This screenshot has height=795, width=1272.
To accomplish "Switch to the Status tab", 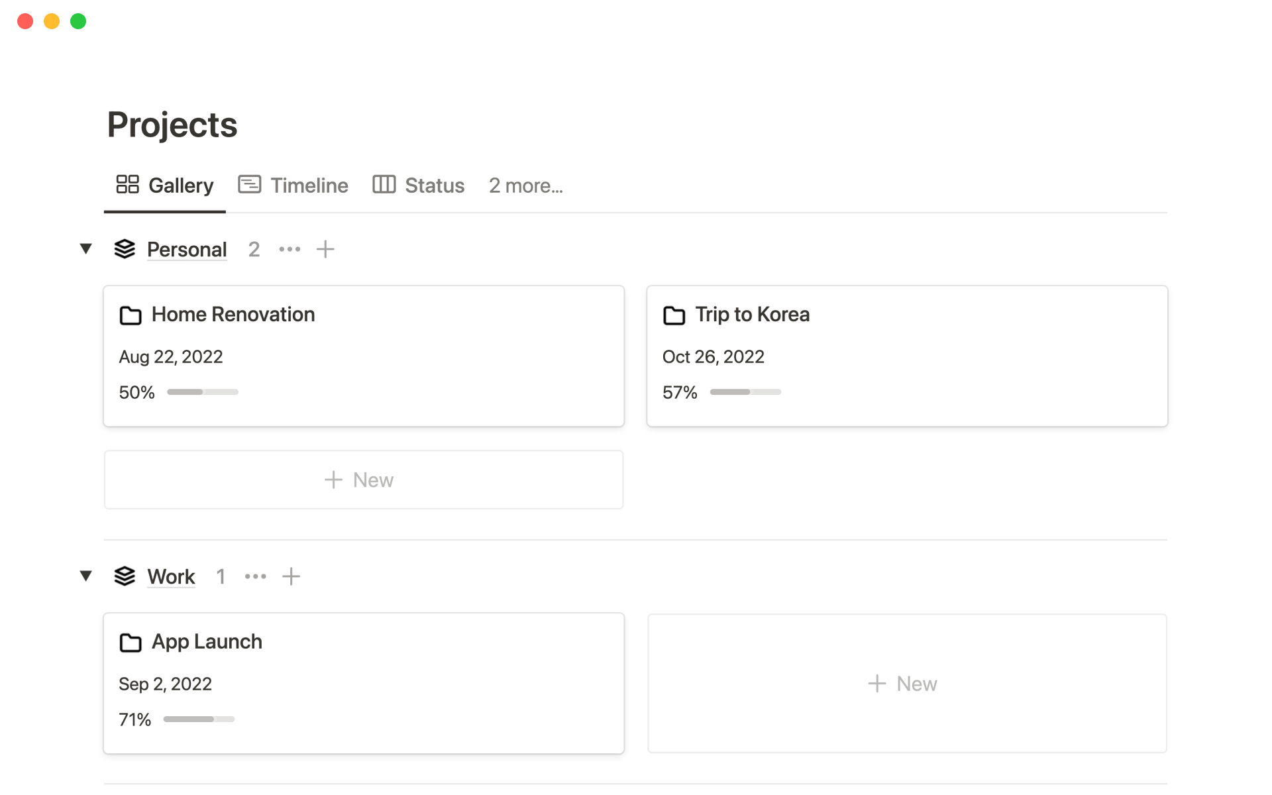I will [x=434, y=185].
